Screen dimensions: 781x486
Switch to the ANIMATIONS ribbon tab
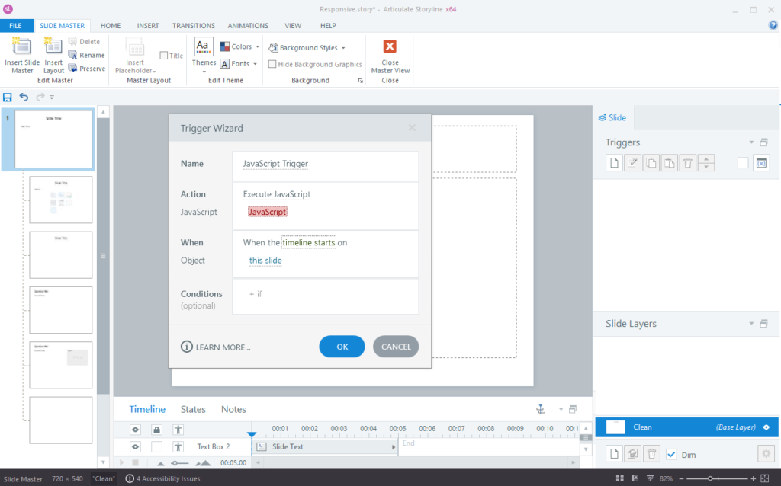pyautogui.click(x=248, y=25)
